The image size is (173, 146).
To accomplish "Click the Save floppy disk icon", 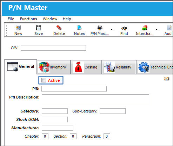I will coord(39,28).
